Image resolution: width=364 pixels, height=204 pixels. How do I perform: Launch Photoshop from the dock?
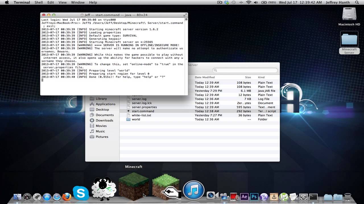pos(254,197)
